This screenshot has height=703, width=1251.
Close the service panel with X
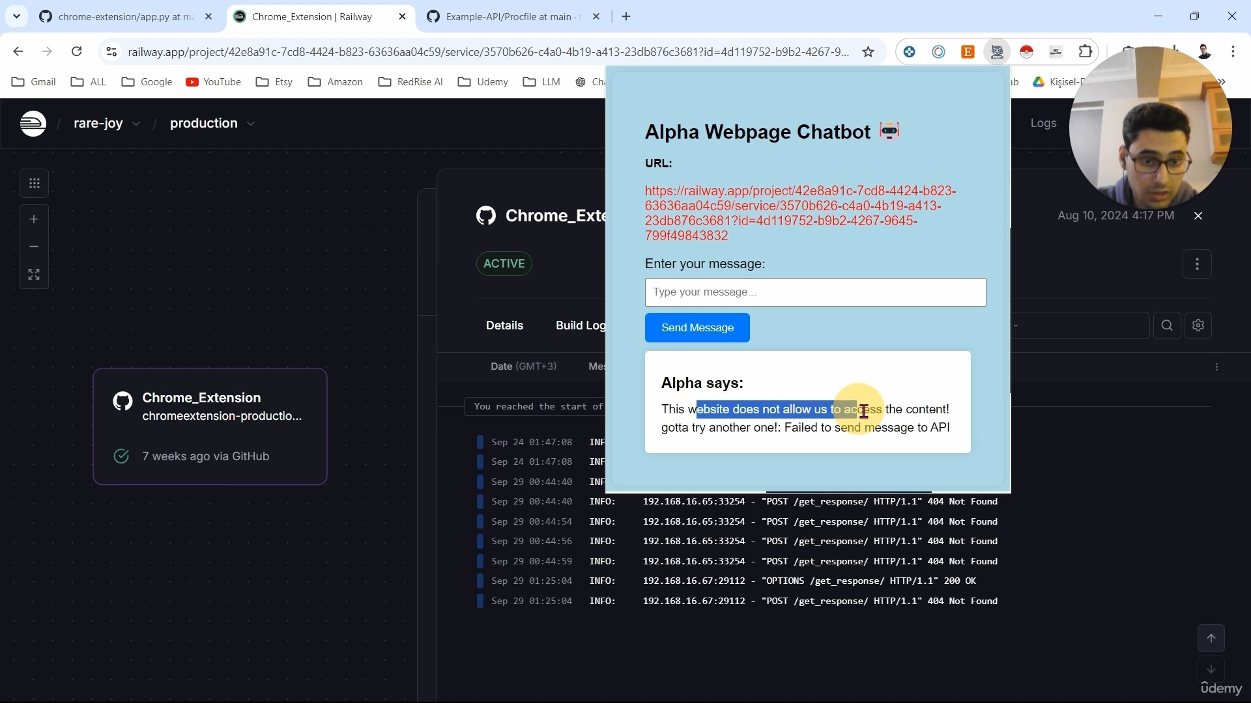pos(1198,216)
